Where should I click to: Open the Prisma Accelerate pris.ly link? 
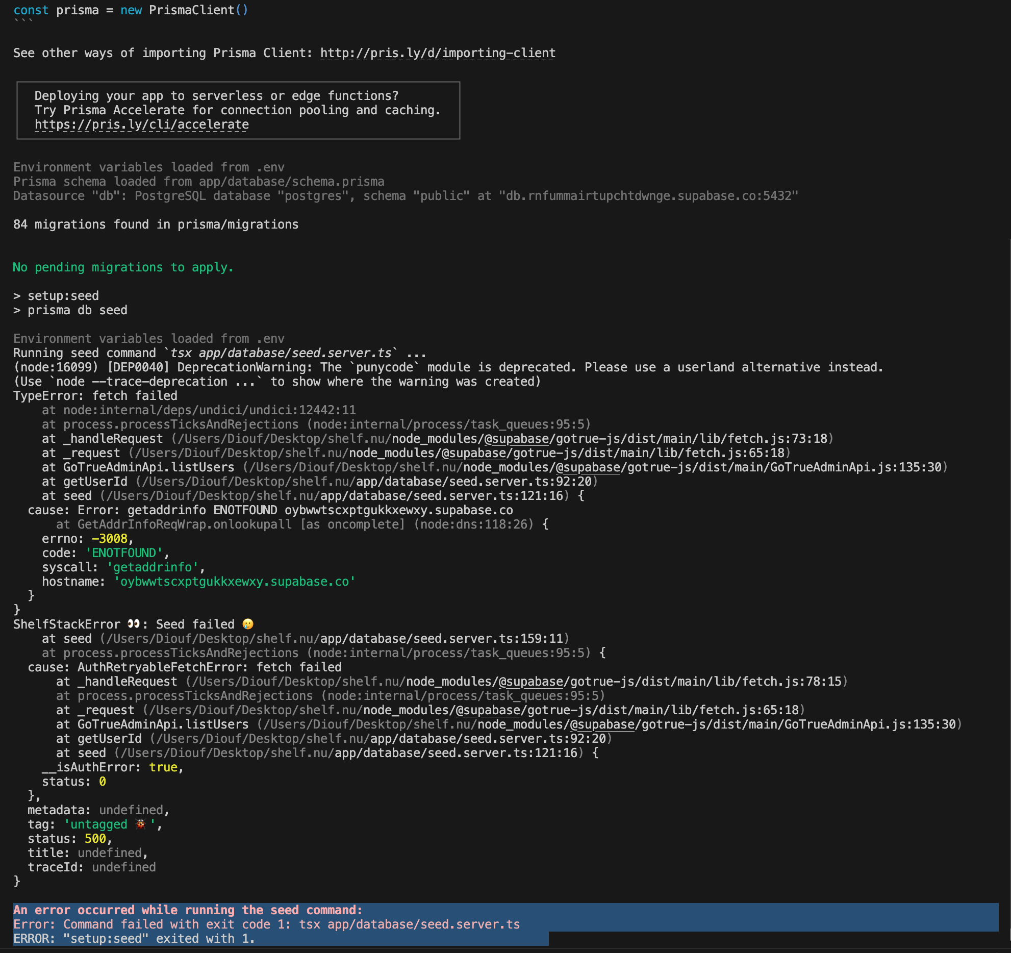click(141, 124)
